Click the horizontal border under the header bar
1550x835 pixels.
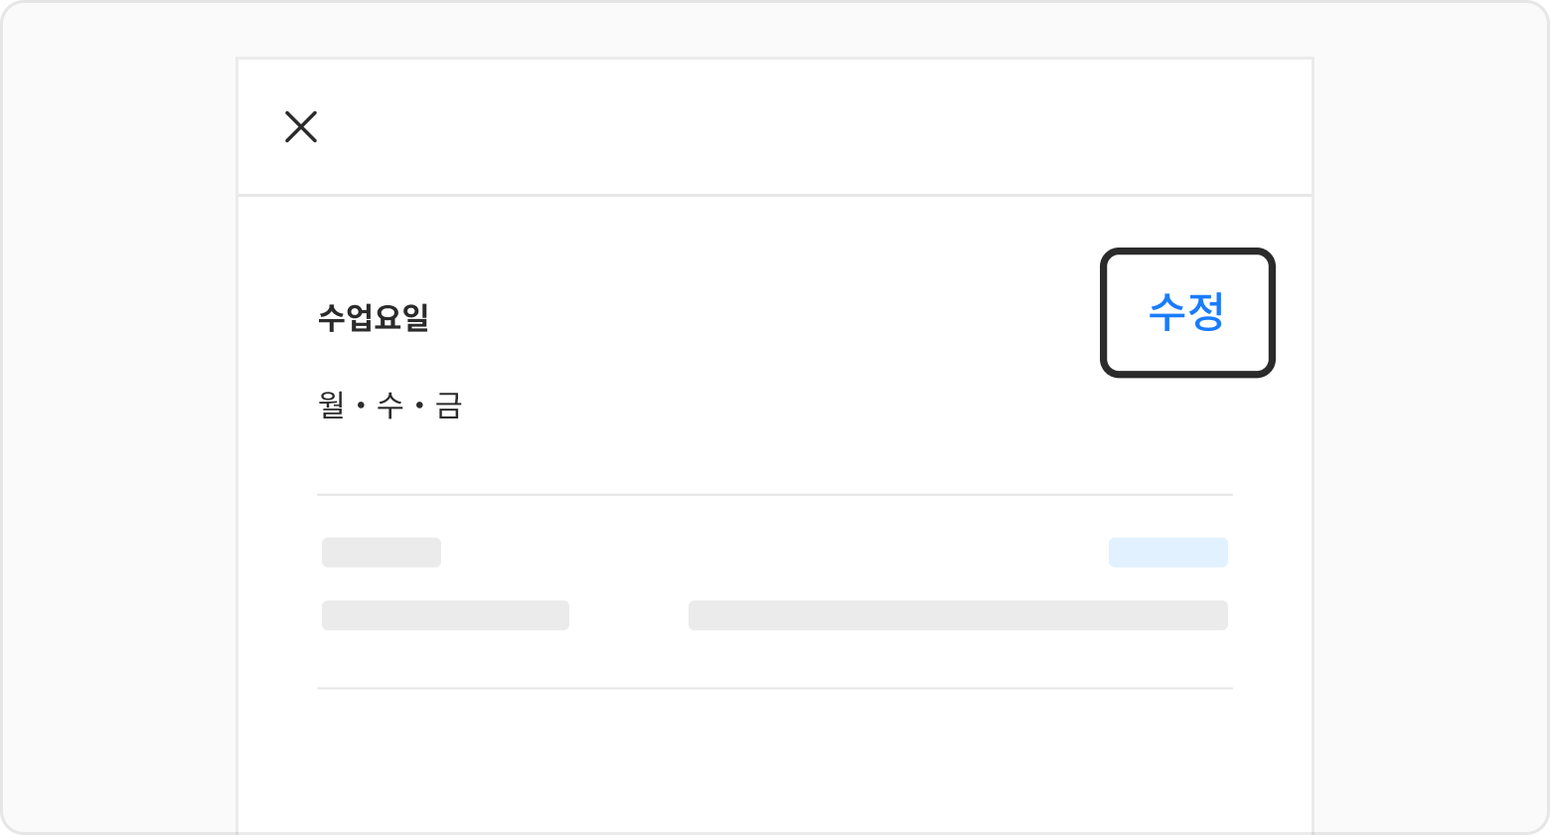(775, 195)
